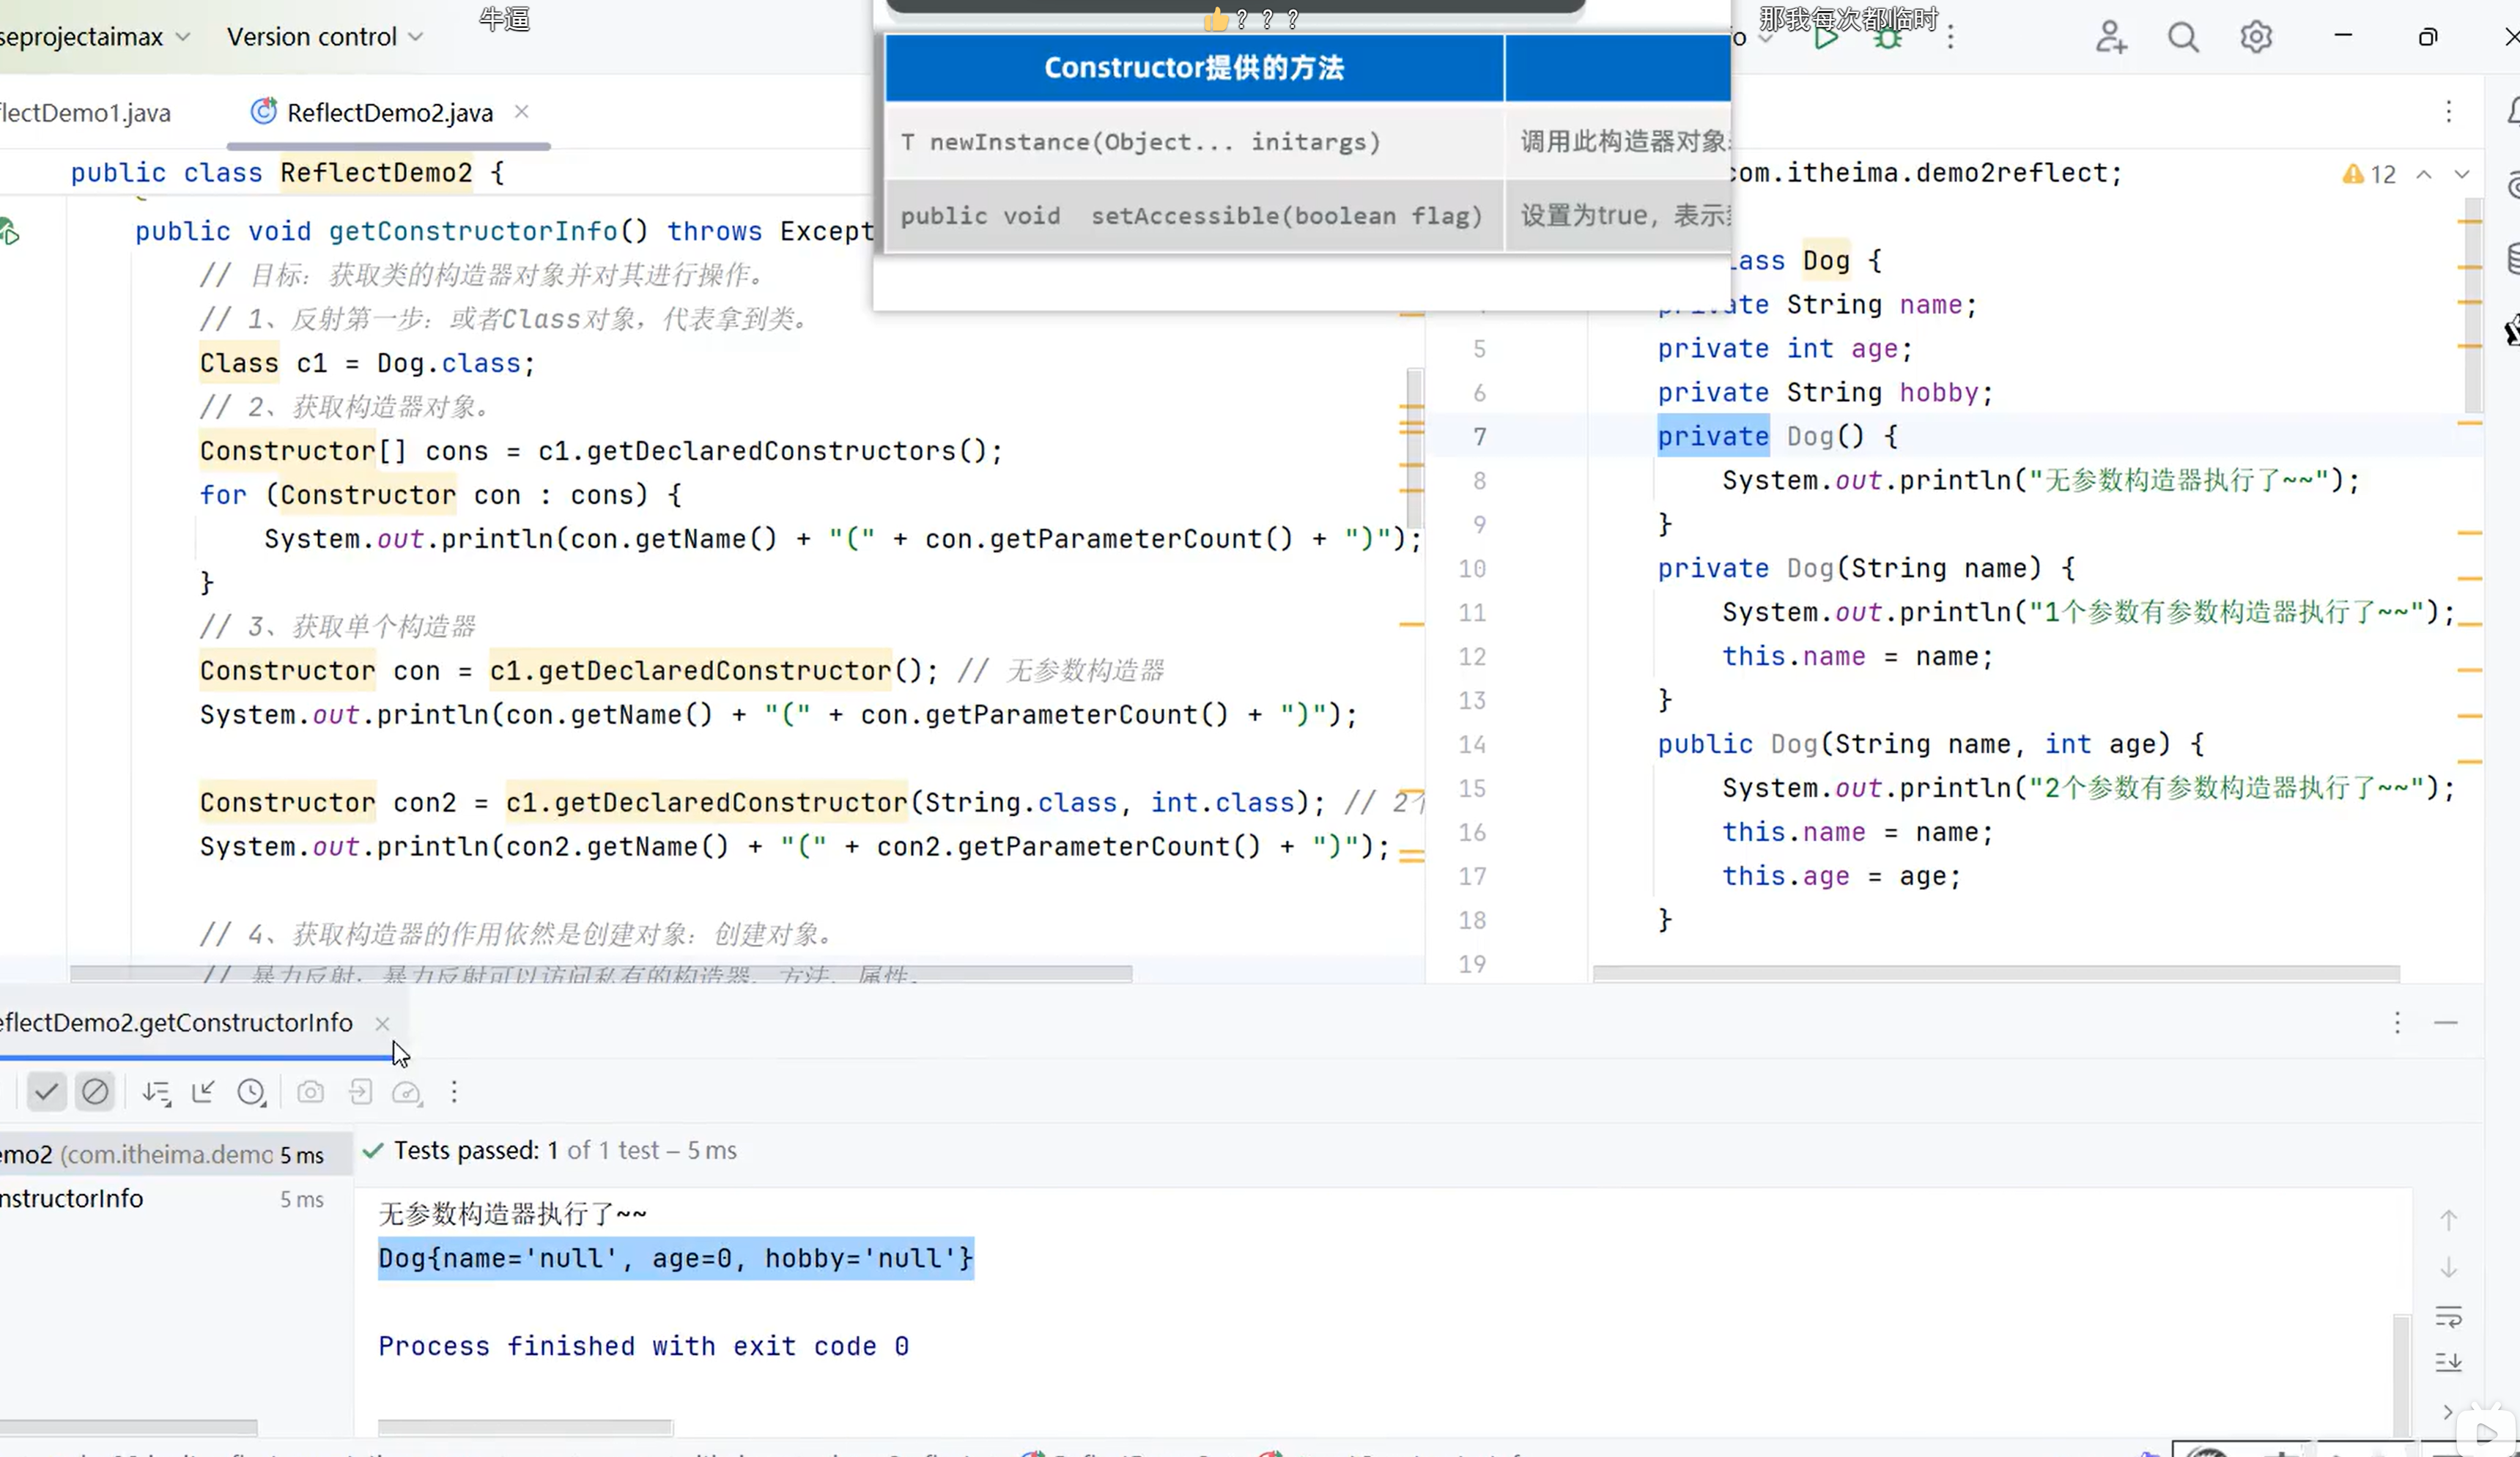This screenshot has height=1457, width=2520.
Task: Open Search Everywhere magnifier icon
Action: tap(2183, 37)
